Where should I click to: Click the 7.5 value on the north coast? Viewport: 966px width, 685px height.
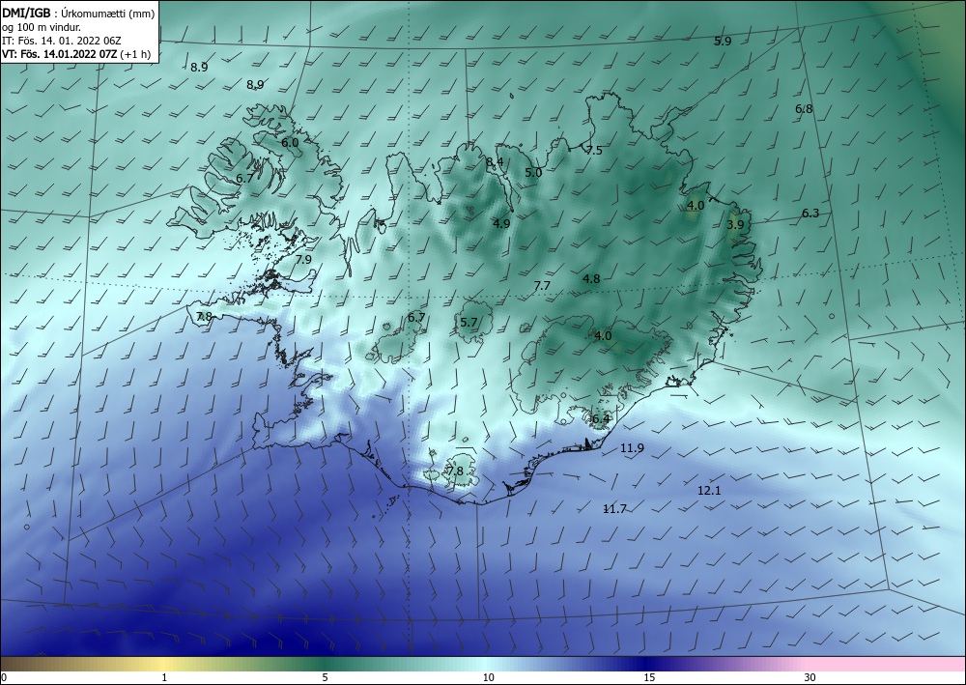point(594,151)
